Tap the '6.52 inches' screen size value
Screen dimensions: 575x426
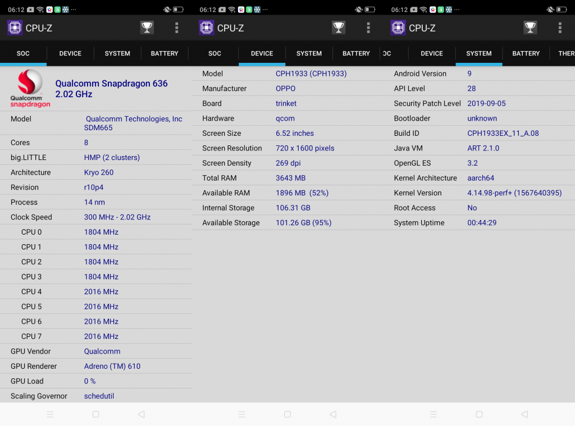(295, 134)
